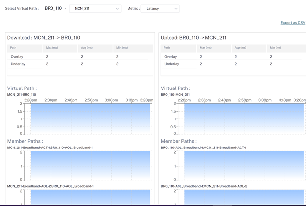The width and height of the screenshot is (306, 206).
Task: Click the MCN_211-BR0_110 virtual path label
Action: point(22,95)
